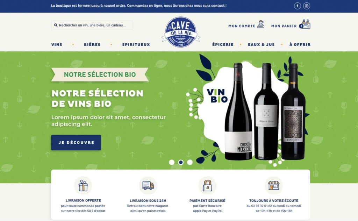Select the second carousel slide dot
This screenshot has width=358, height=221.
181,162
